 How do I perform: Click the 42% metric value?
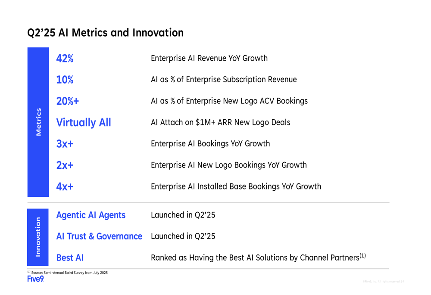click(x=65, y=59)
